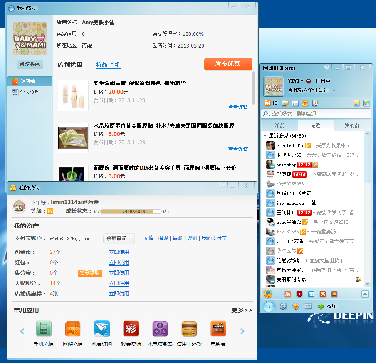Switch to 新品上新 tab
This screenshot has height=363, width=376.
pos(108,65)
